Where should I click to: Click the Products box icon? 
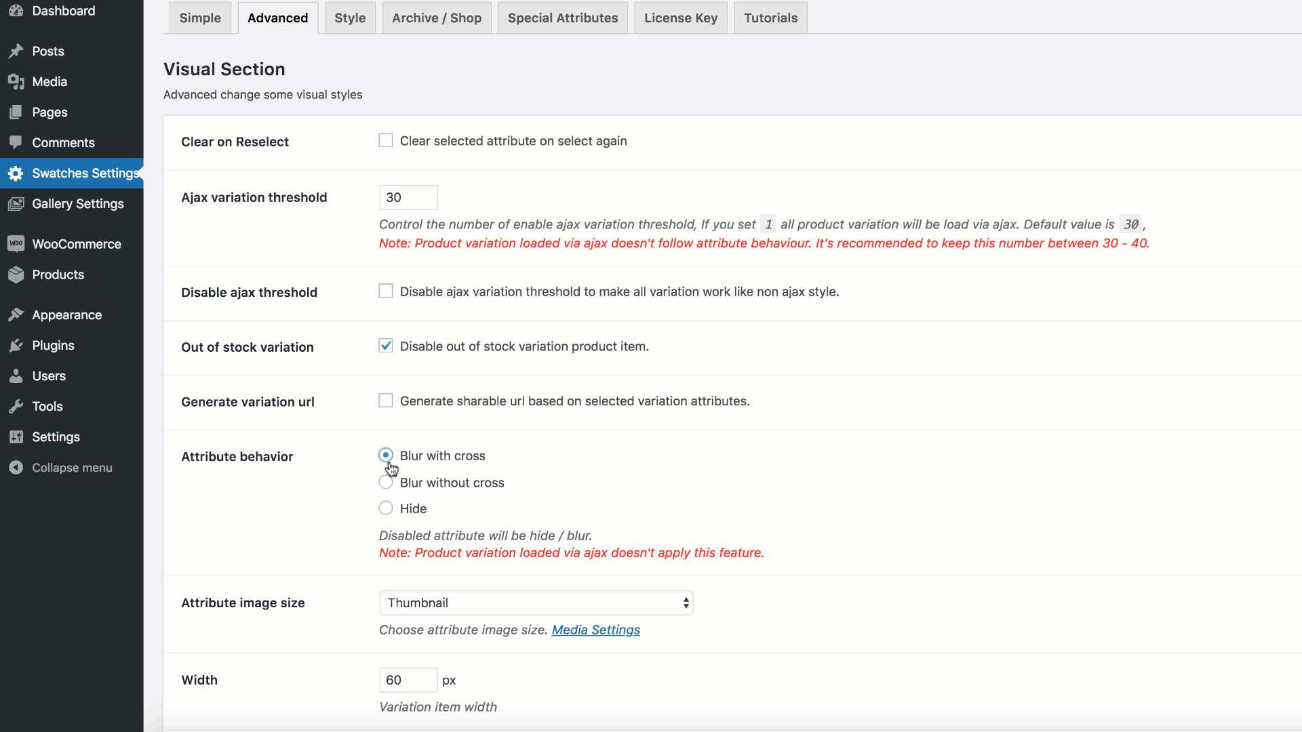tap(16, 274)
